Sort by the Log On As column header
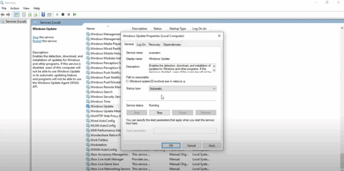Screen dimensions: 344x171 (x=200, y=29)
